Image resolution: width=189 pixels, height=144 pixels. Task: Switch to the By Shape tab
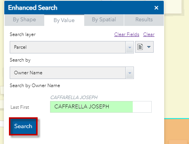24,20
